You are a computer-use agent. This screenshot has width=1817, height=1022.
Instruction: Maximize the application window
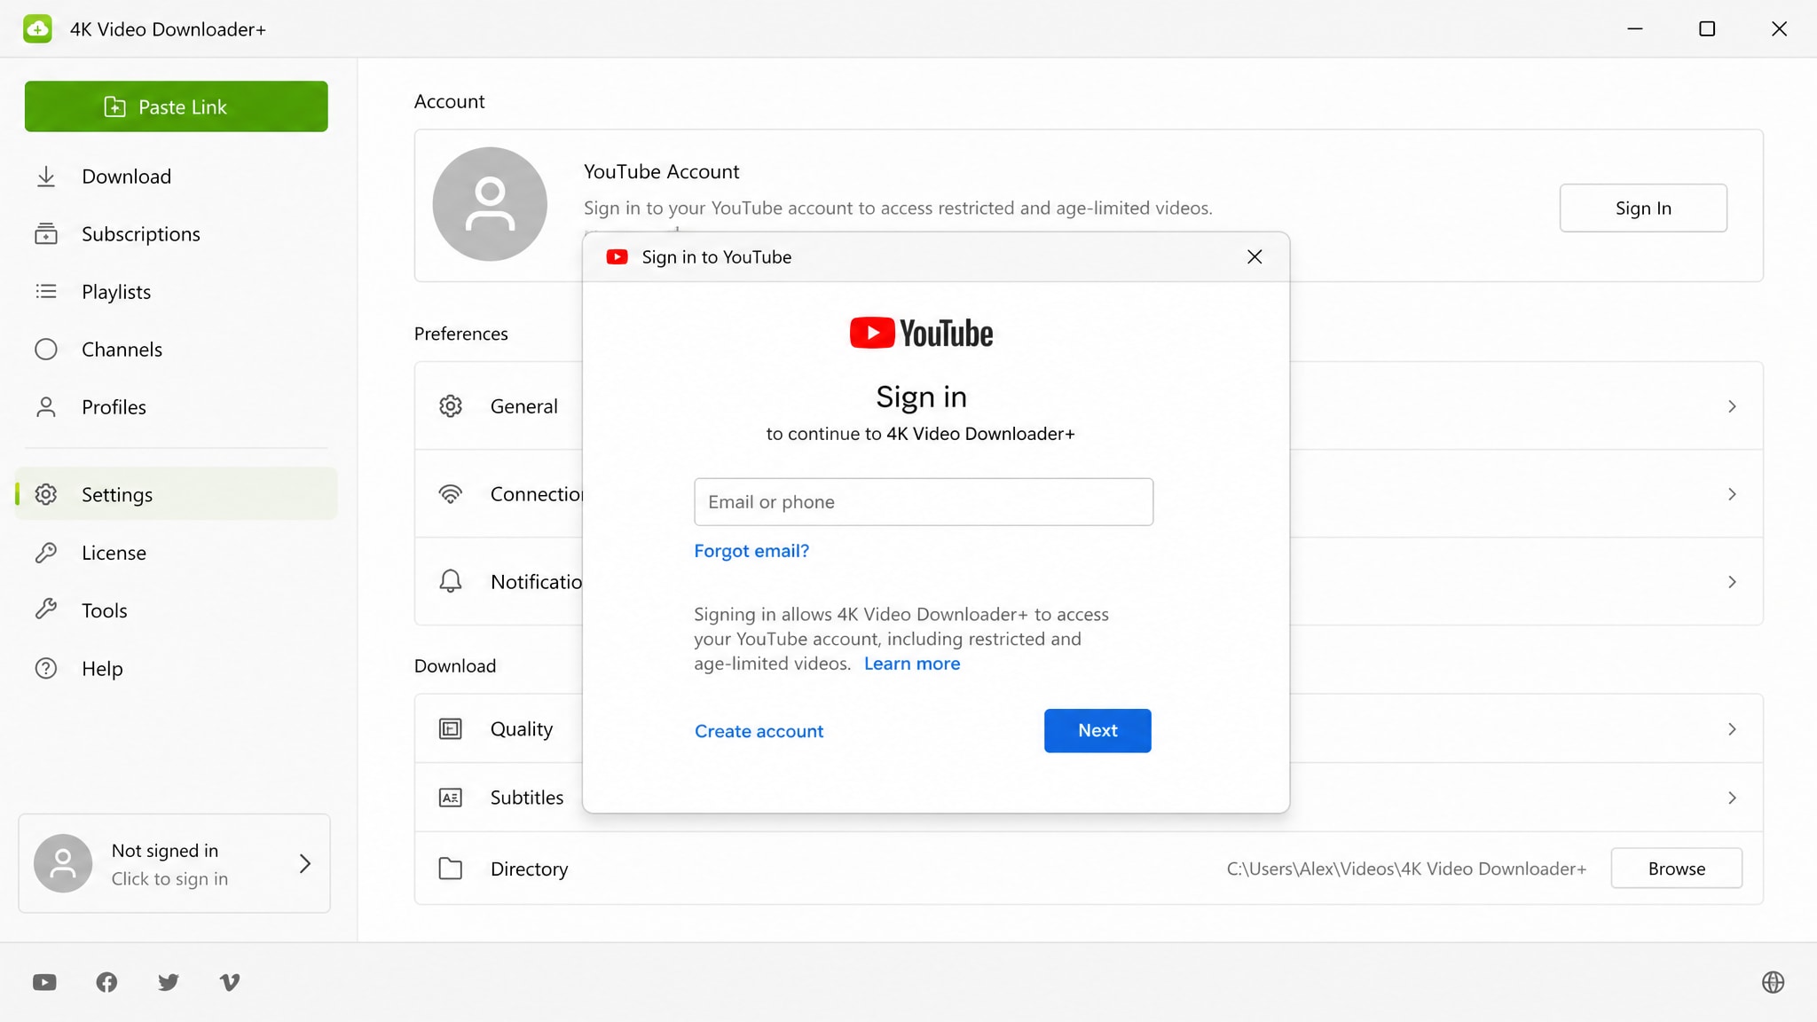[x=1707, y=28]
